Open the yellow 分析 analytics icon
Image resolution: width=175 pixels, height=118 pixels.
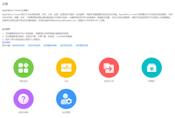click(x=66, y=68)
